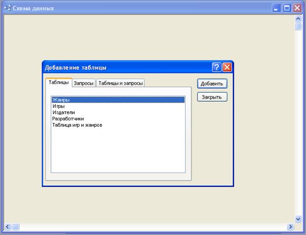Click the vertical scrollbar thumb
The image size is (306, 235).
tap(298, 27)
